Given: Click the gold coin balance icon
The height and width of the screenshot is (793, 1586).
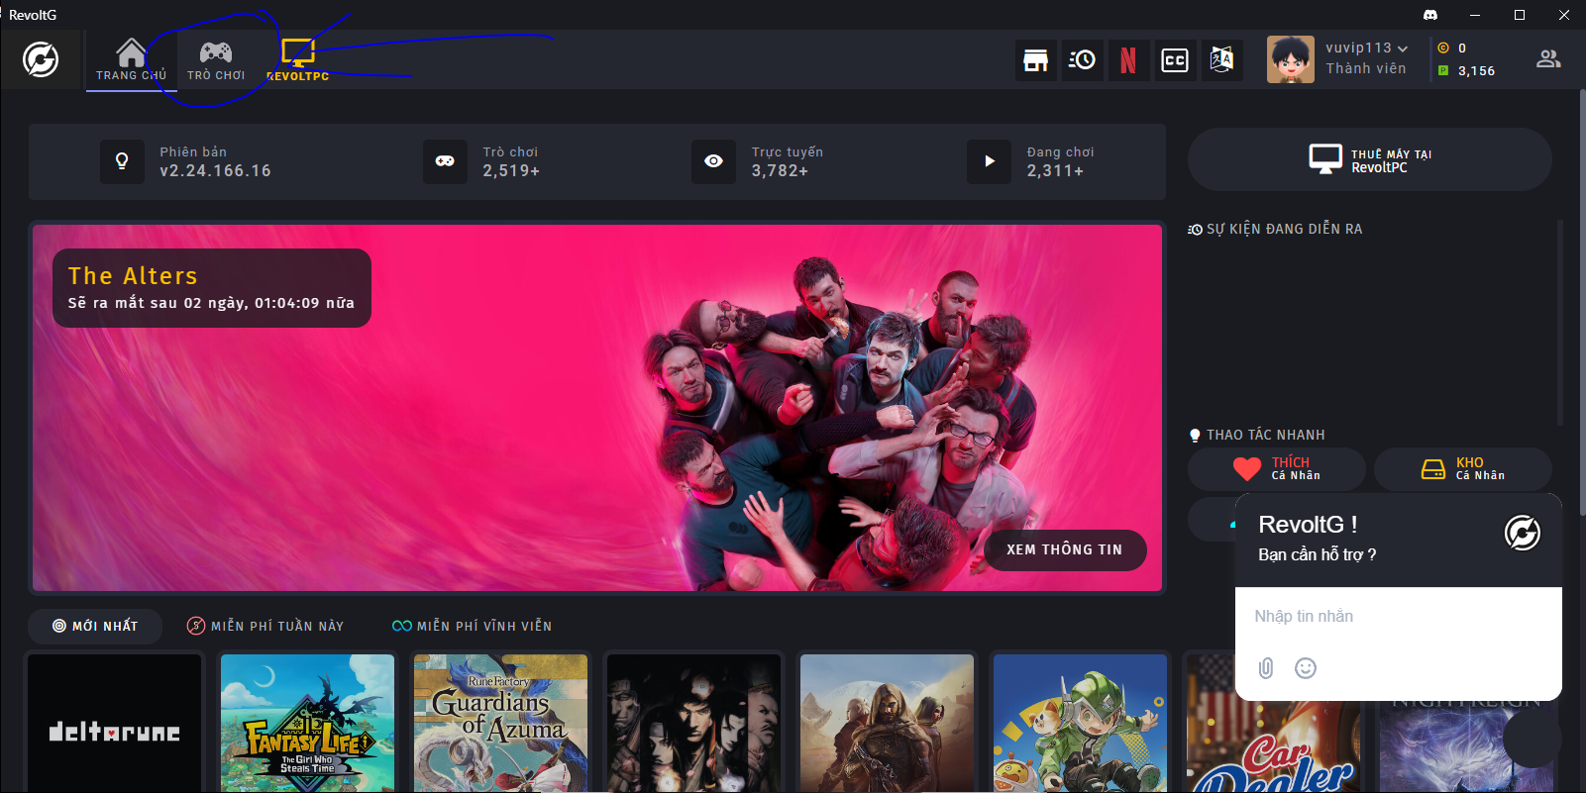Looking at the screenshot, I should click(1443, 48).
